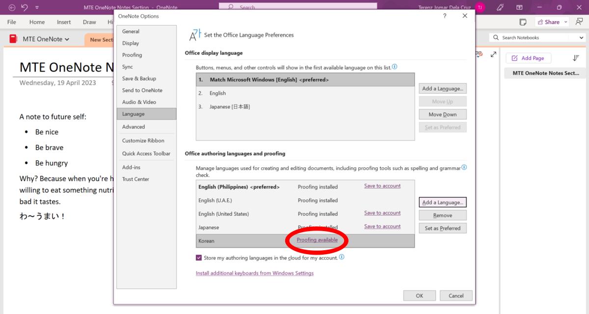The image size is (589, 314).
Task: Open the Search Notebooks dropdown chevron
Action: point(581,37)
